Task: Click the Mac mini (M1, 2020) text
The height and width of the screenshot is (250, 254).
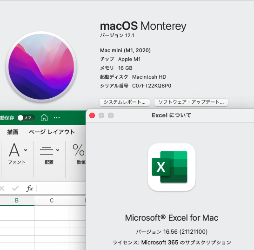Action: coord(125,50)
